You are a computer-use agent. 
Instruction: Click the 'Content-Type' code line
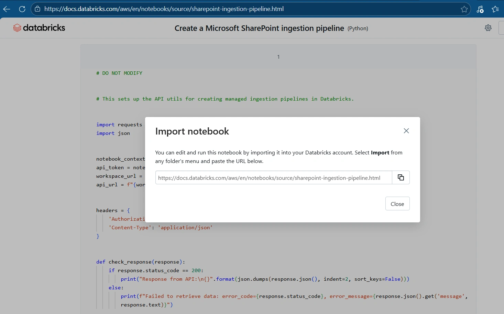tap(161, 228)
